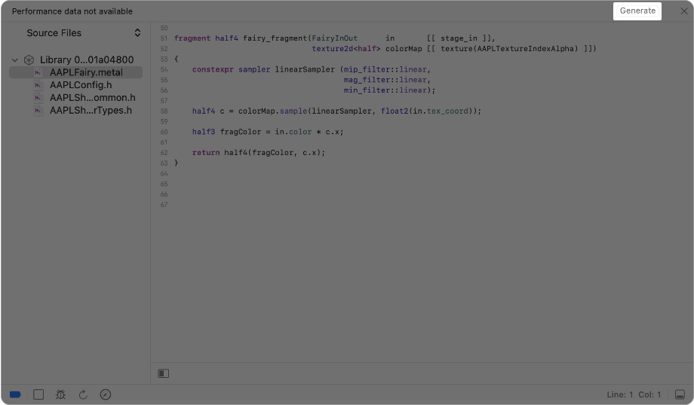Image resolution: width=694 pixels, height=405 pixels.
Task: Click the Performance data not available label
Action: 72,11
